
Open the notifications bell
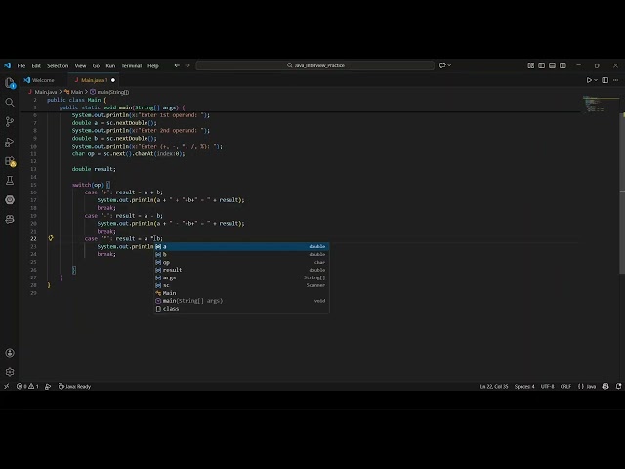coord(618,386)
